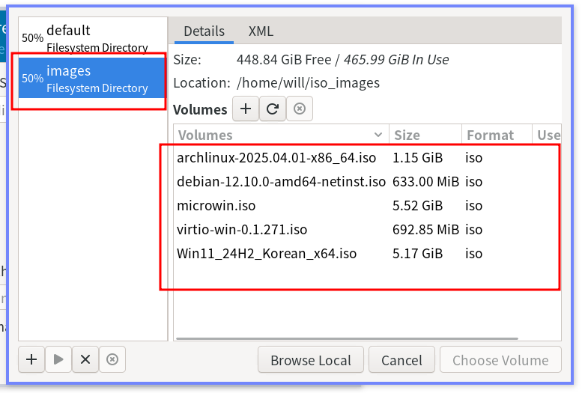585x393 pixels.
Task: Stop the selected storage pool
Action: pos(85,359)
